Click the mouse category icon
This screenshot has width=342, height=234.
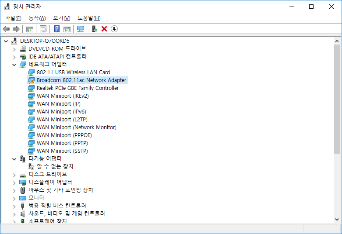point(23,190)
